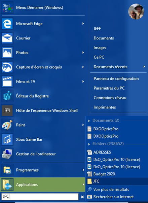Open the Paint palette icon
Screen dimensions: 148x203
[7, 125]
